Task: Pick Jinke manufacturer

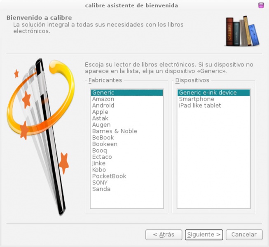Action: click(127, 163)
